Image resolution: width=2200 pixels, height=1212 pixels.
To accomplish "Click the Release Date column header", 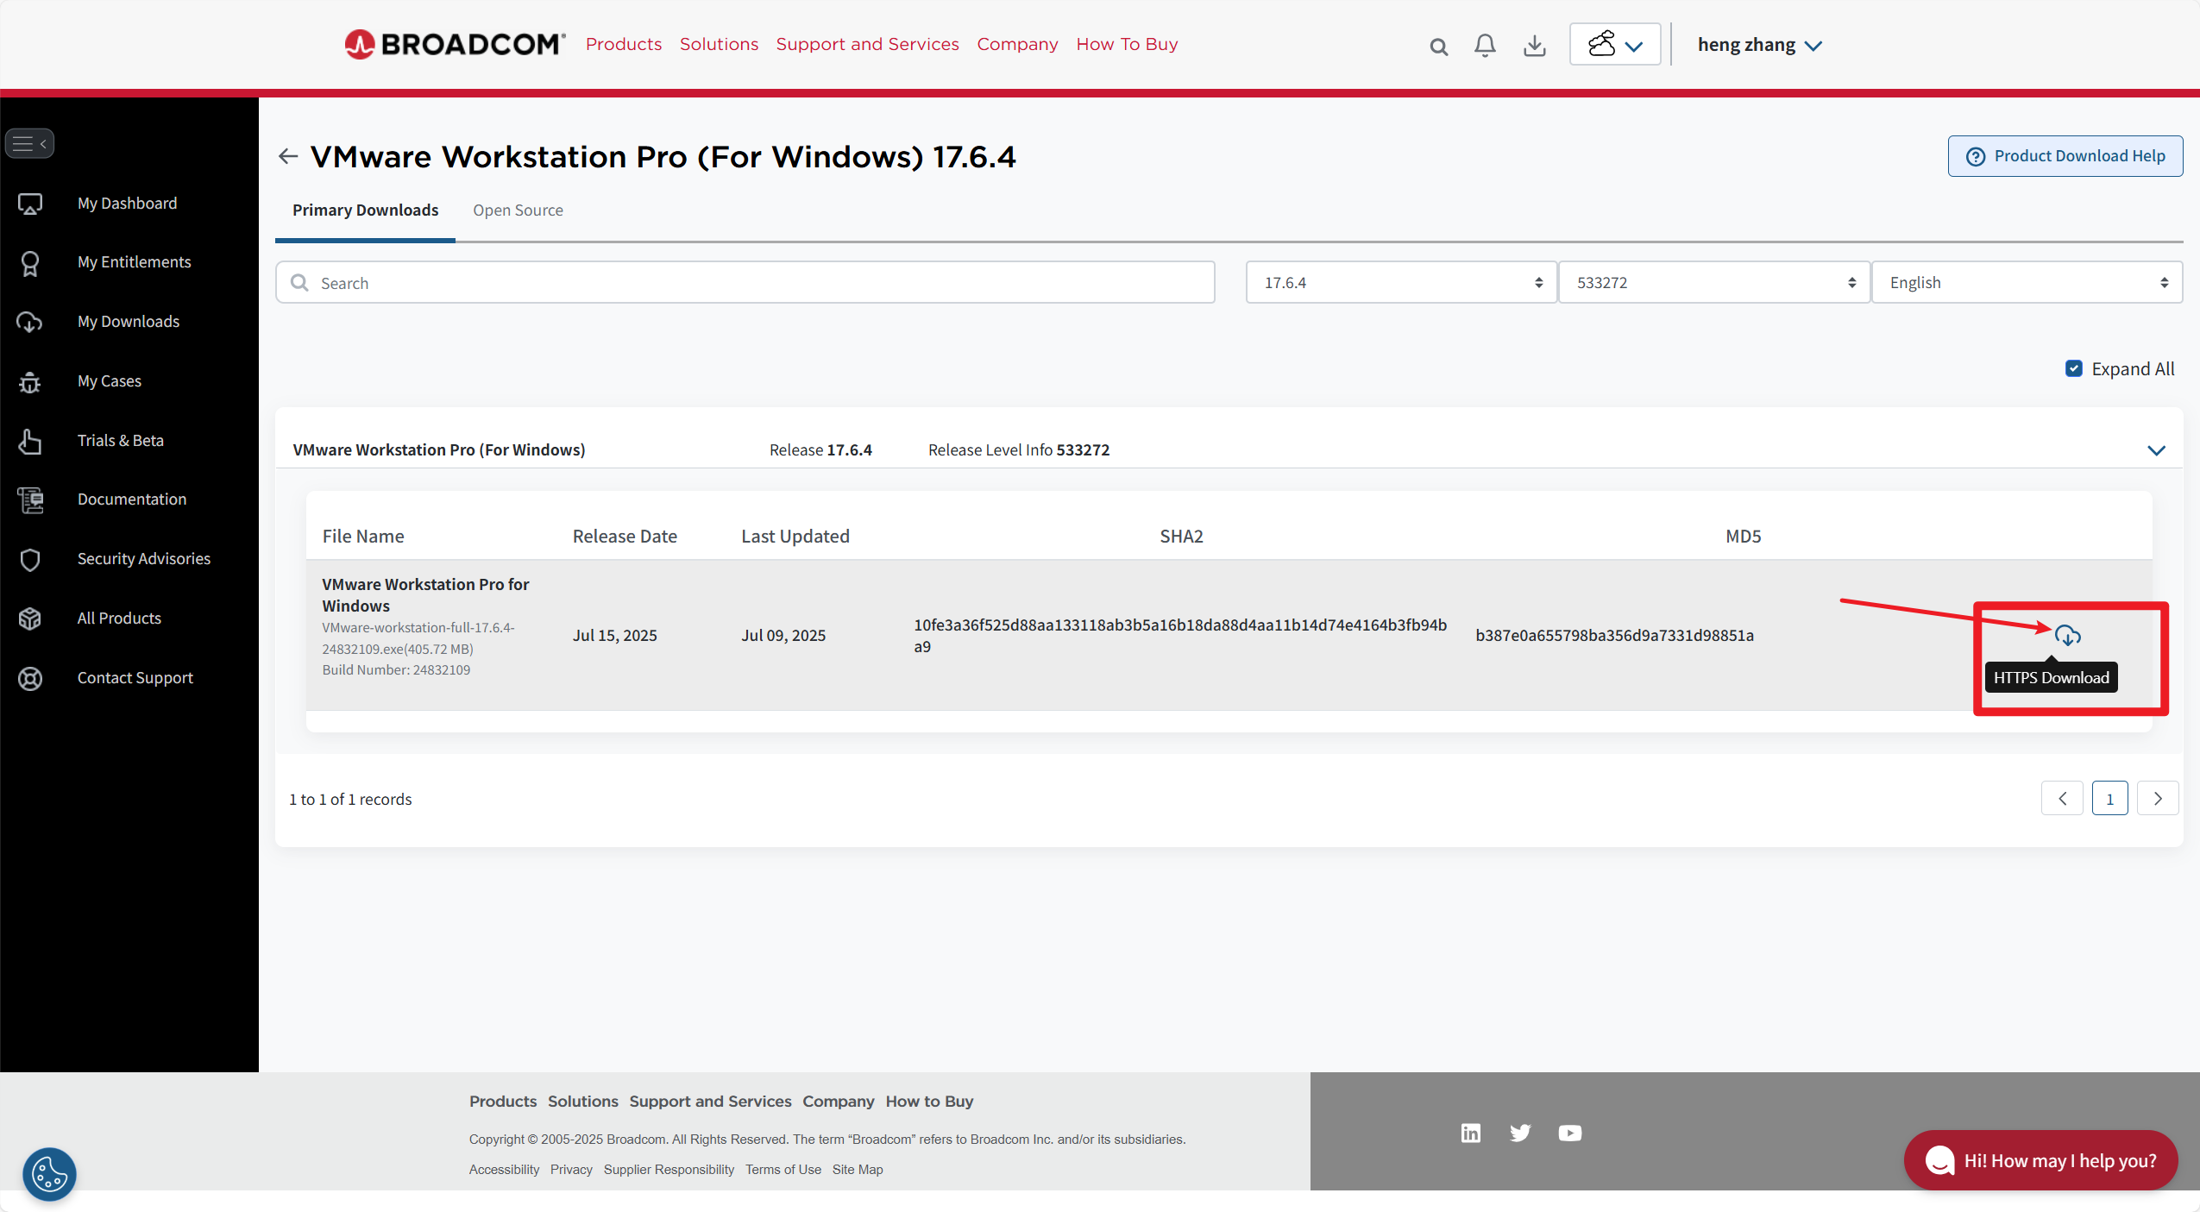I will click(625, 536).
